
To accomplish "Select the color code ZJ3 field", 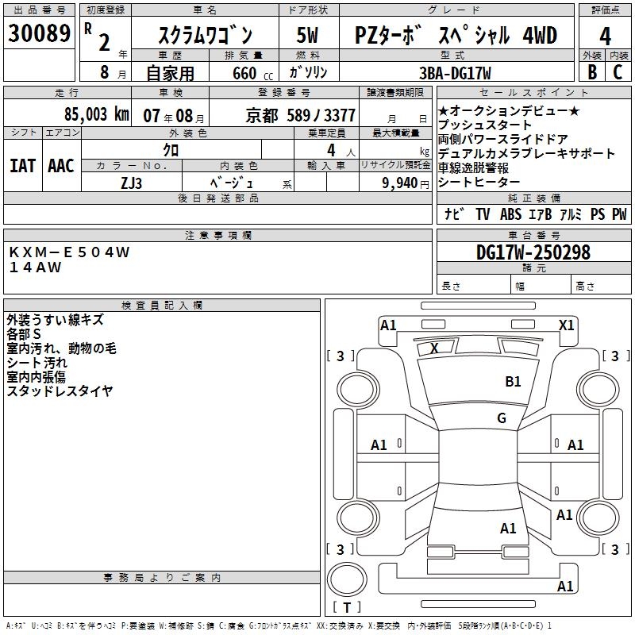I will click(131, 183).
